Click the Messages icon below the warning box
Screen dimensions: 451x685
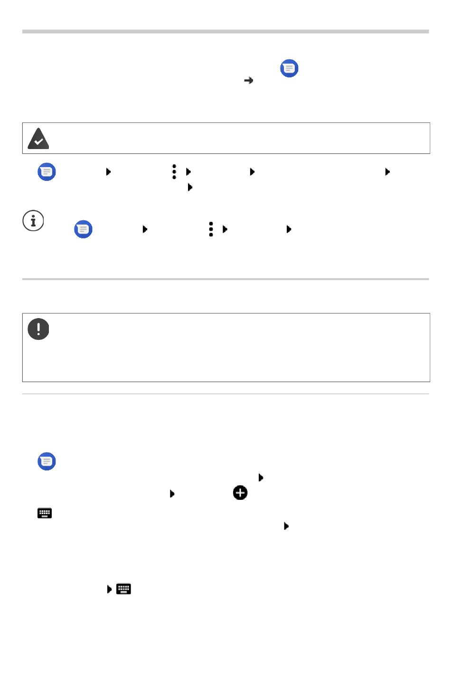47,461
